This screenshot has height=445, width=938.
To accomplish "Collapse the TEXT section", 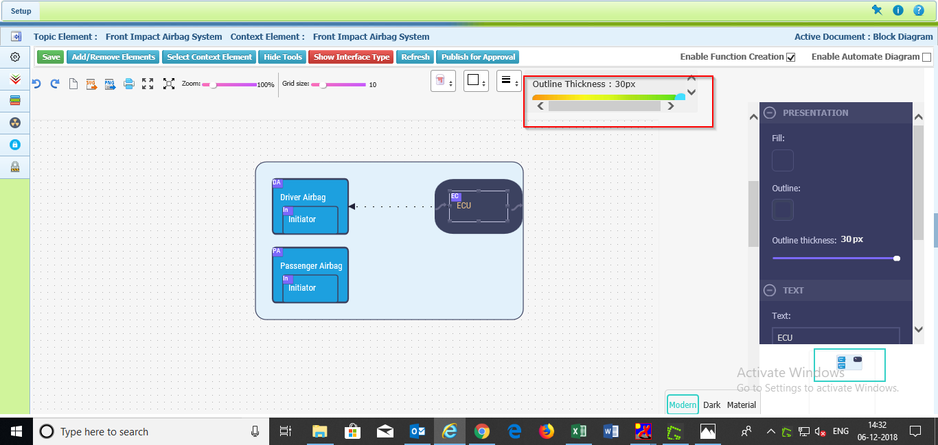I will [770, 290].
